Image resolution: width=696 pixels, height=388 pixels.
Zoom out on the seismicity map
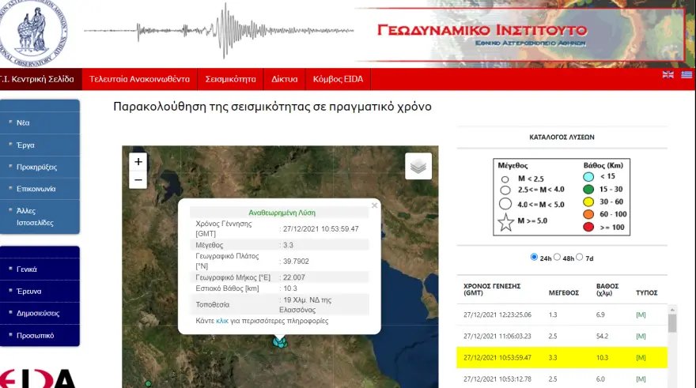click(138, 180)
